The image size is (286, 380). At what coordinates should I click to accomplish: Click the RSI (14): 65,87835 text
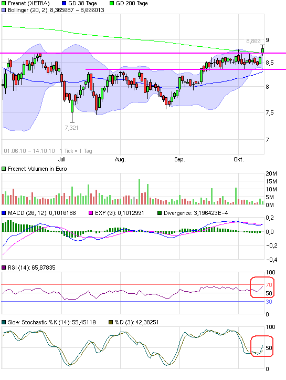pos(31,268)
